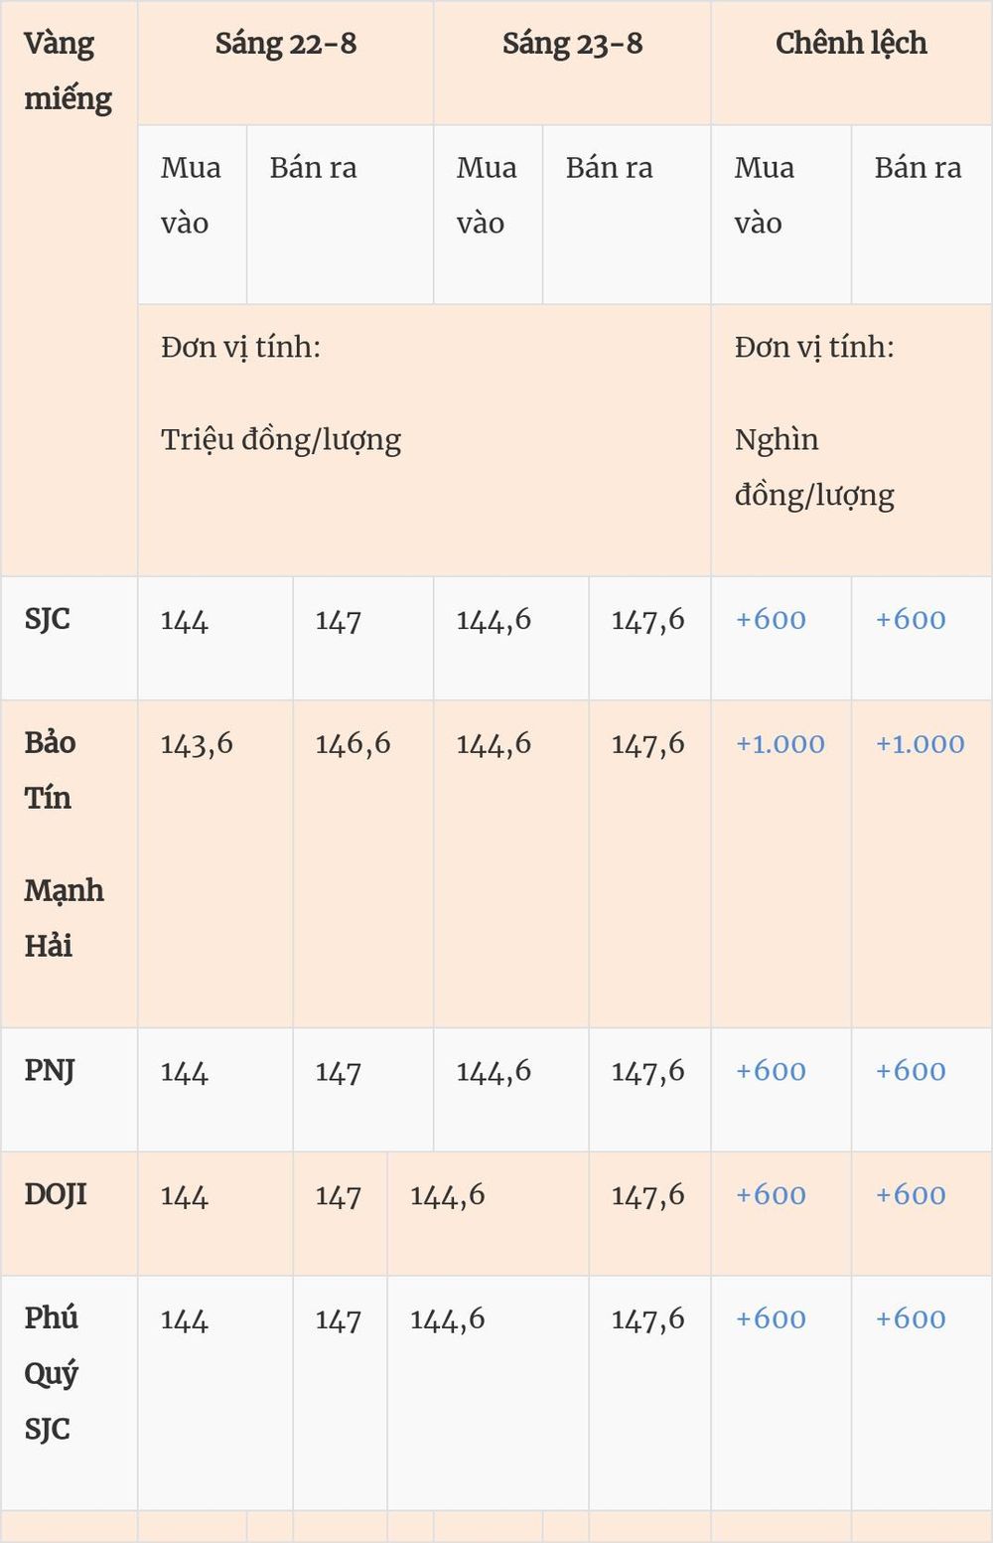Click Phú Quý SJC's 144,6 buy price
The height and width of the screenshot is (1543, 993).
pos(447,1319)
